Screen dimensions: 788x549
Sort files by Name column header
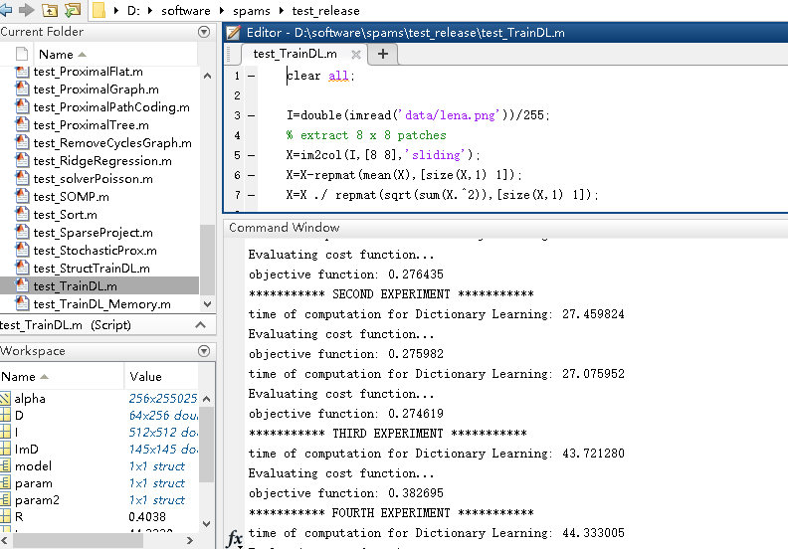coord(115,55)
